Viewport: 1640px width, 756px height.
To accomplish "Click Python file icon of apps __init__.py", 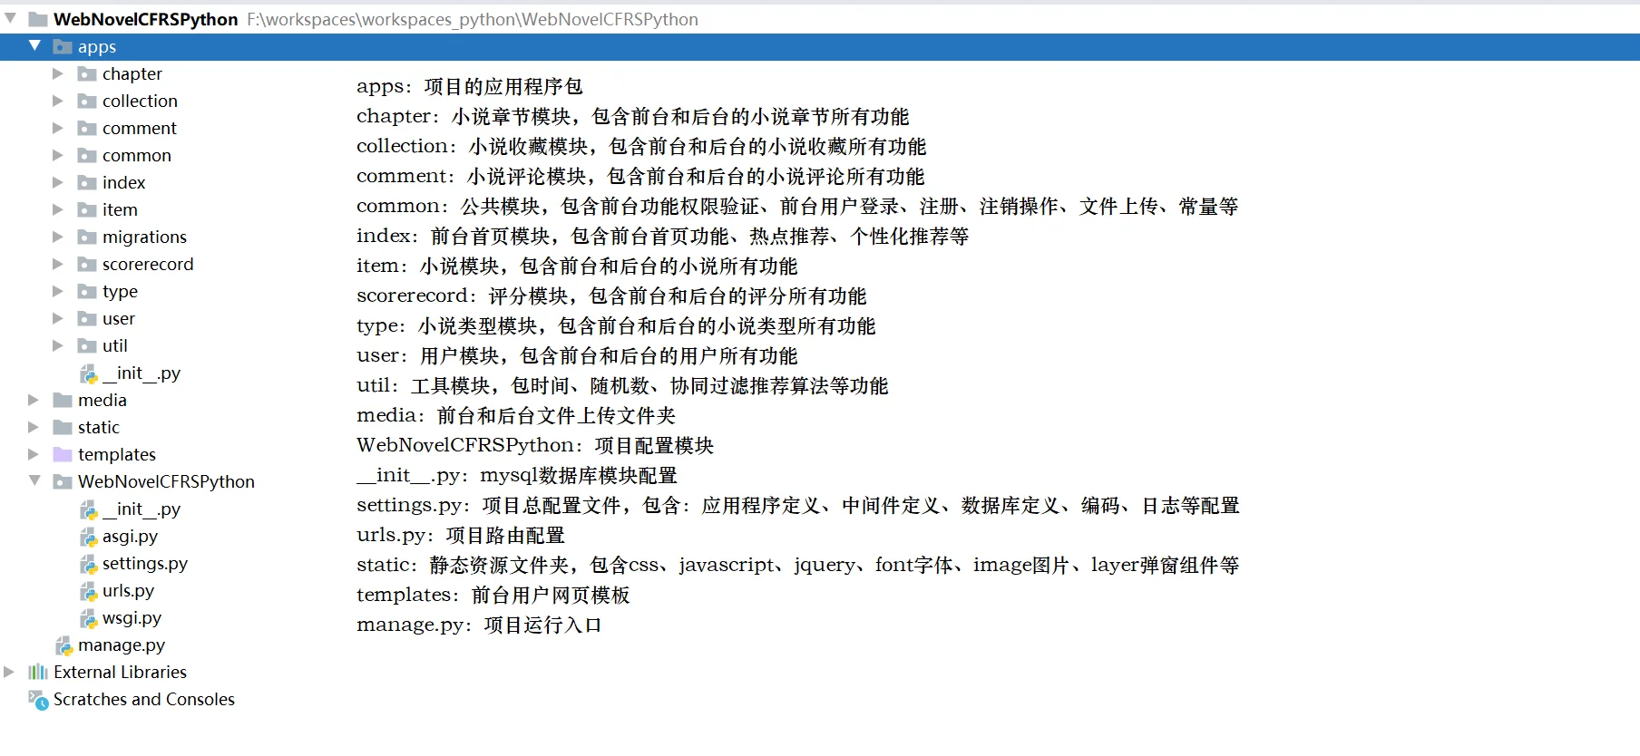I will pyautogui.click(x=88, y=373).
